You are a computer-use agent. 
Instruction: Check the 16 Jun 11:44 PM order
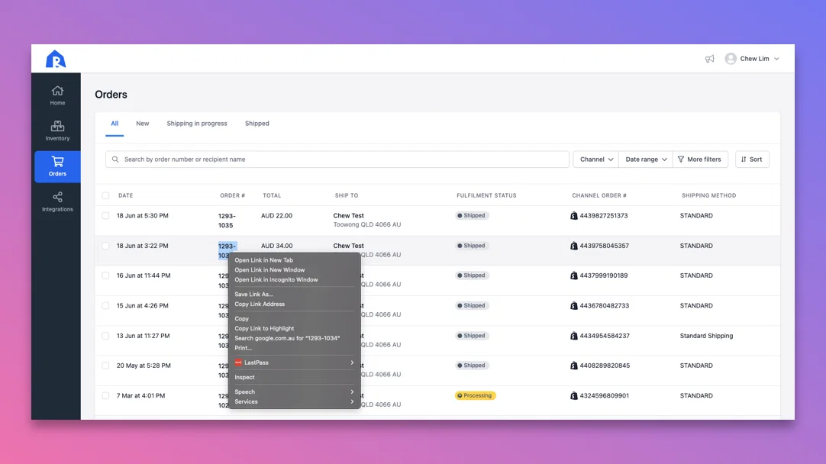pos(105,275)
